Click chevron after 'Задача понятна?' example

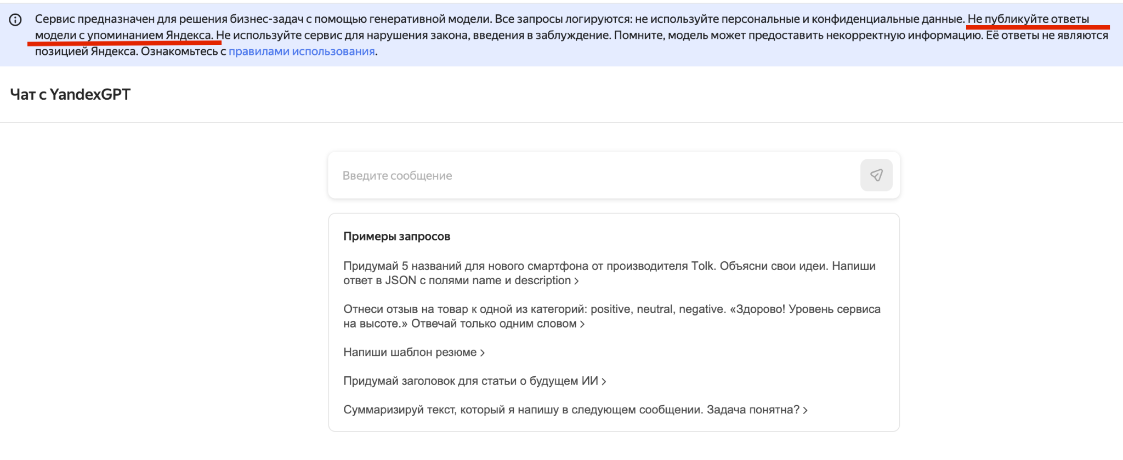(x=805, y=410)
